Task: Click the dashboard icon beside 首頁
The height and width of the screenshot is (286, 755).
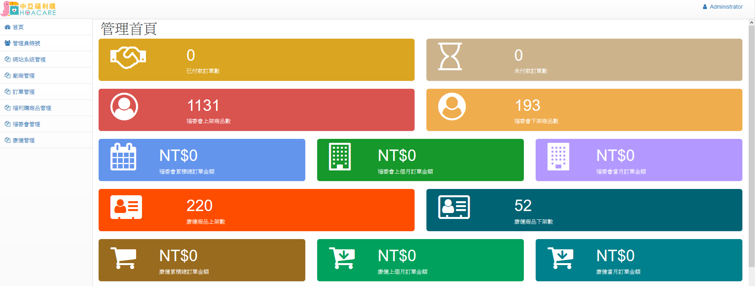Action: (x=7, y=27)
